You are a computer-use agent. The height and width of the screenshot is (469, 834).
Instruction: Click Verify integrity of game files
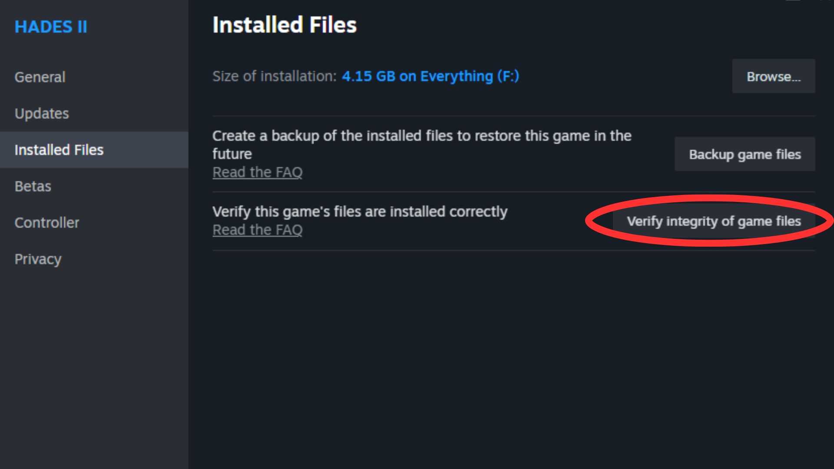[714, 221]
